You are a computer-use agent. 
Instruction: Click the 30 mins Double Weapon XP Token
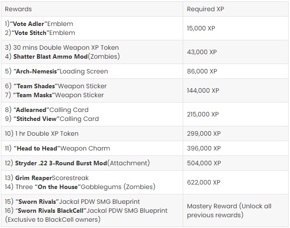point(62,47)
